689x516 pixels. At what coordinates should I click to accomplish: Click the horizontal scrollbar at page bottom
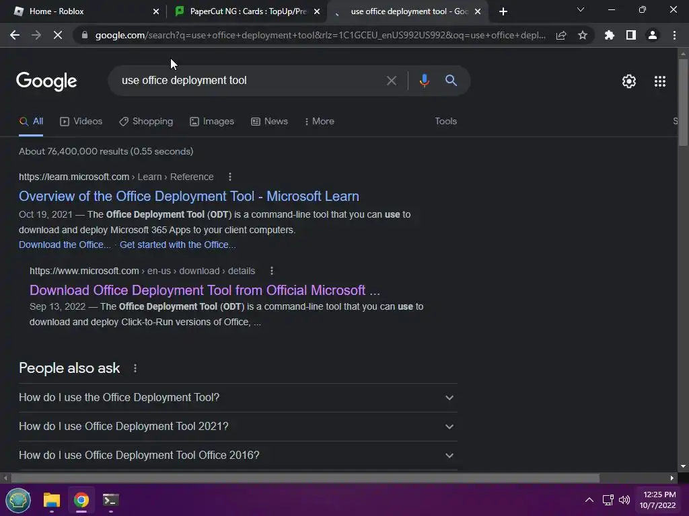(x=305, y=478)
